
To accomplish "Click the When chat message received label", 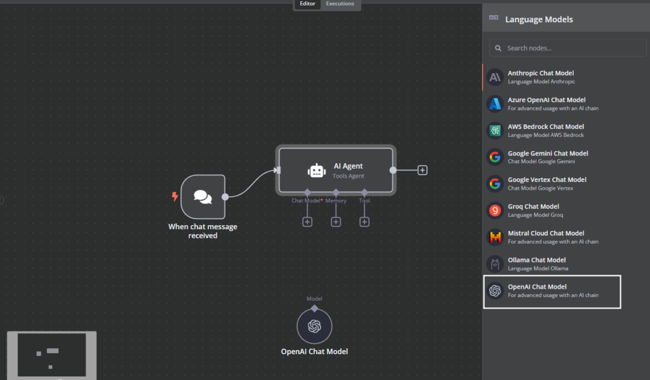I will (x=202, y=231).
